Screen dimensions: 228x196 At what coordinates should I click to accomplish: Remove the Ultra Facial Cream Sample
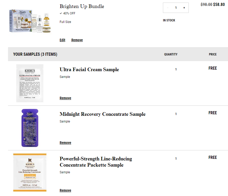point(65,98)
